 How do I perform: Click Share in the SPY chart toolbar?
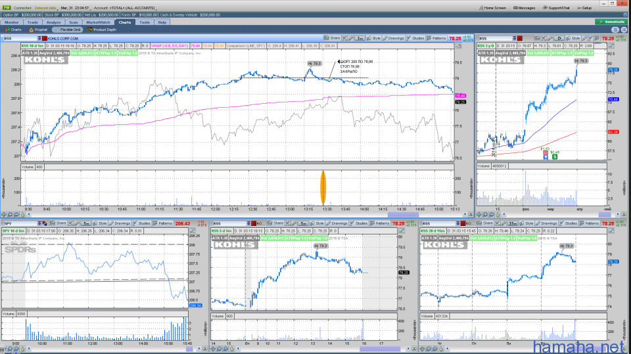tap(58, 223)
